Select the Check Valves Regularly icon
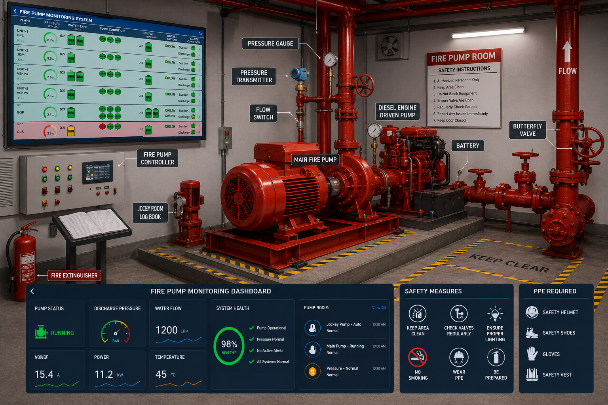 point(459,314)
